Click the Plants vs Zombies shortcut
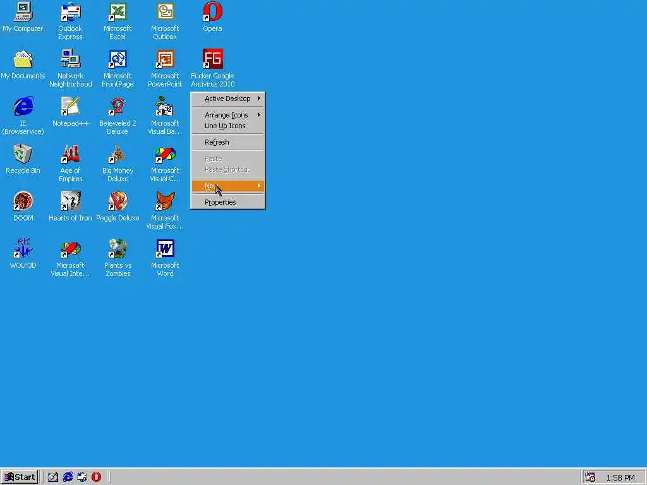Screen dimensions: 647x485 (118, 258)
